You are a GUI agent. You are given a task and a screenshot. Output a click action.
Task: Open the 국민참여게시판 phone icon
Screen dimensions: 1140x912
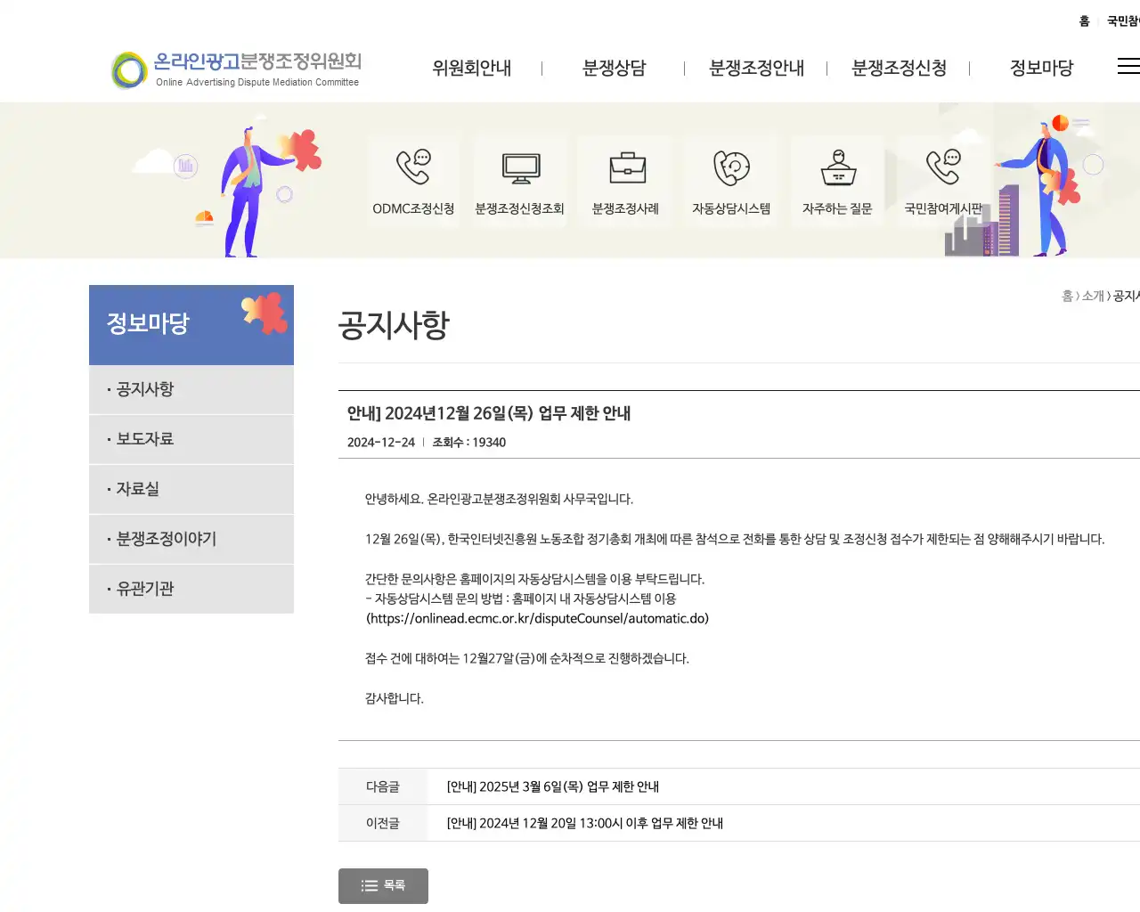(943, 178)
